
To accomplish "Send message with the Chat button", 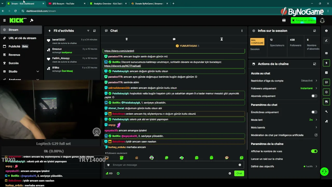I will [239, 173].
